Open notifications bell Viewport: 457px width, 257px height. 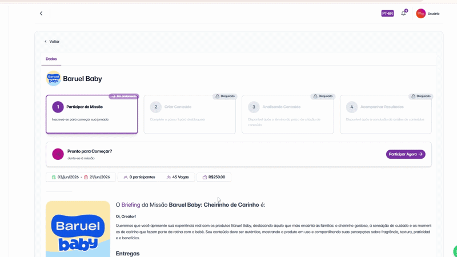click(x=403, y=13)
